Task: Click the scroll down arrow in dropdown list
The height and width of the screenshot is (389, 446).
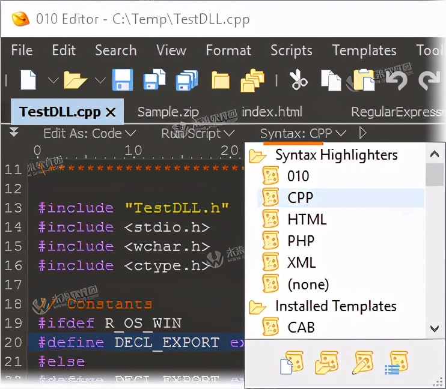Action: 435,329
